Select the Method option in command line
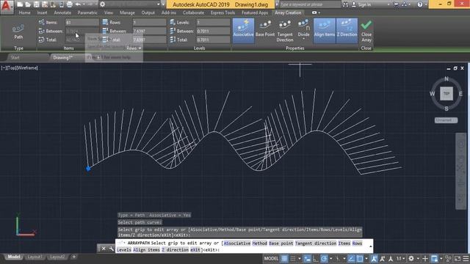Screen dimensions: 470x264 (x=259, y=243)
